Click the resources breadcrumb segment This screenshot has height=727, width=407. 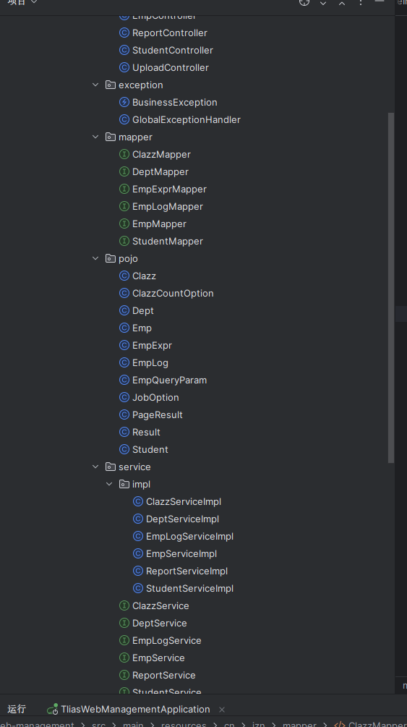pos(184,724)
